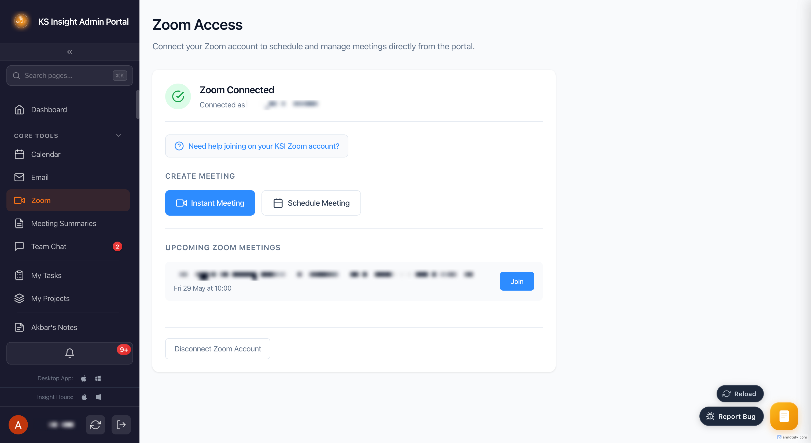Focus the Search pages field
Screen dimensions: 811x443
[x=69, y=76]
